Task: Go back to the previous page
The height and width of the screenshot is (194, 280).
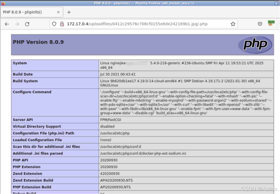Action: 7,24
